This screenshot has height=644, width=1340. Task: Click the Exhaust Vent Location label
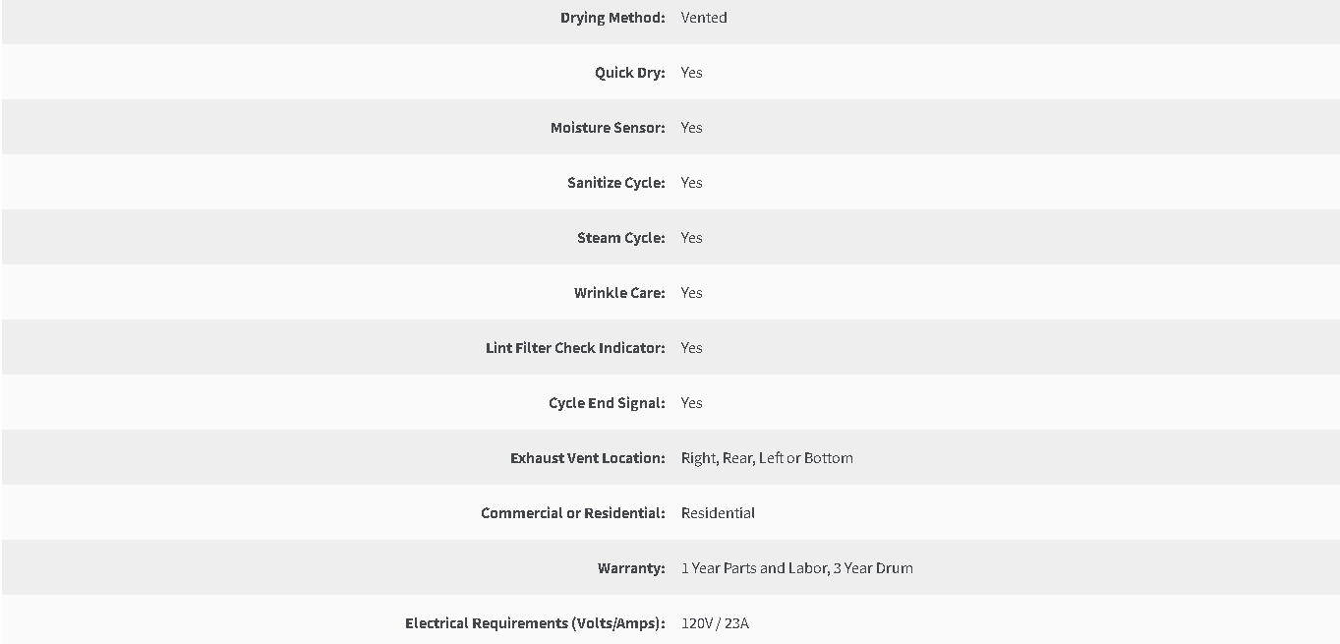click(588, 458)
